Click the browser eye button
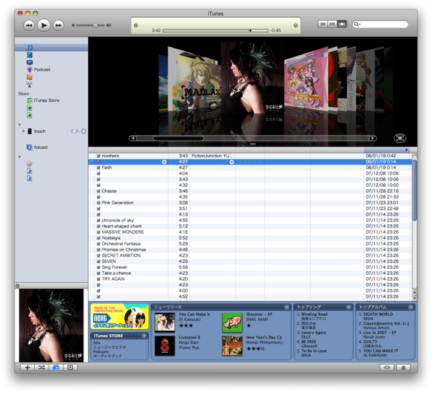Image resolution: width=432 pixels, height=393 pixels. tap(387, 367)
